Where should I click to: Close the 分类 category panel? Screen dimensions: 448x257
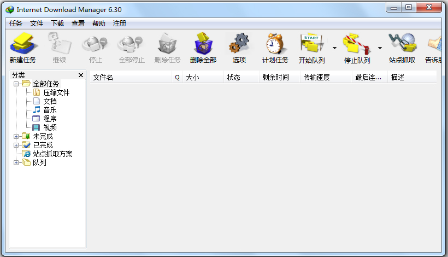tap(81, 75)
